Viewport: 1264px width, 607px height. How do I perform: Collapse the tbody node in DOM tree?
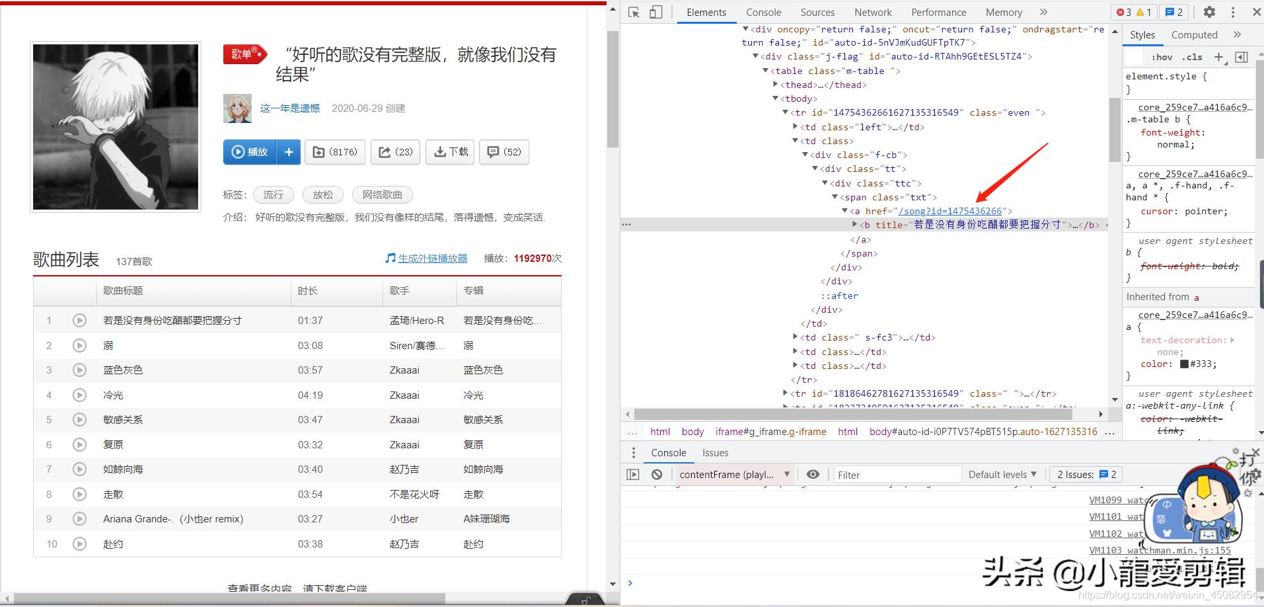[774, 98]
